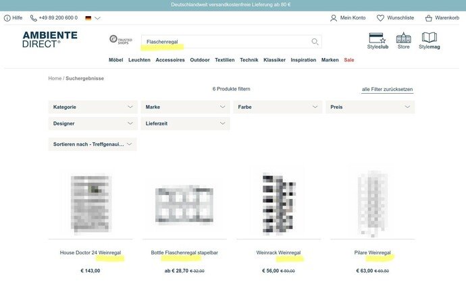Image resolution: width=466 pixels, height=284 pixels.
Task: Expand the Preis filter dropdown
Action: point(369,107)
